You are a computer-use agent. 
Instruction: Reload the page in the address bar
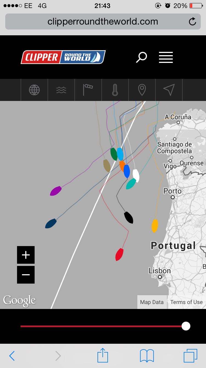click(x=193, y=22)
